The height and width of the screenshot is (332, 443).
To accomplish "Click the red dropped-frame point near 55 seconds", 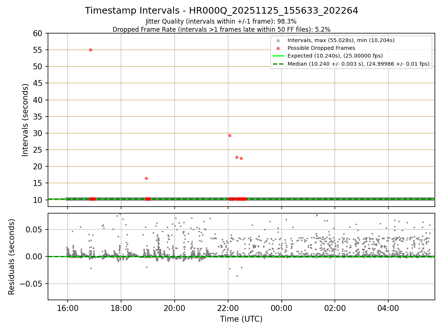I will click(x=90, y=50).
